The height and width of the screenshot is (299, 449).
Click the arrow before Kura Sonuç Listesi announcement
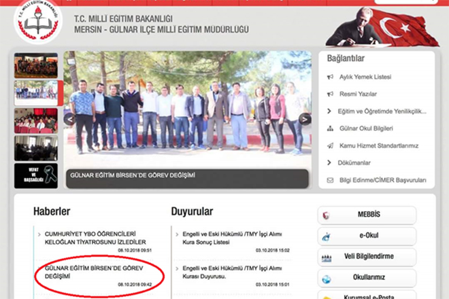[x=177, y=234]
